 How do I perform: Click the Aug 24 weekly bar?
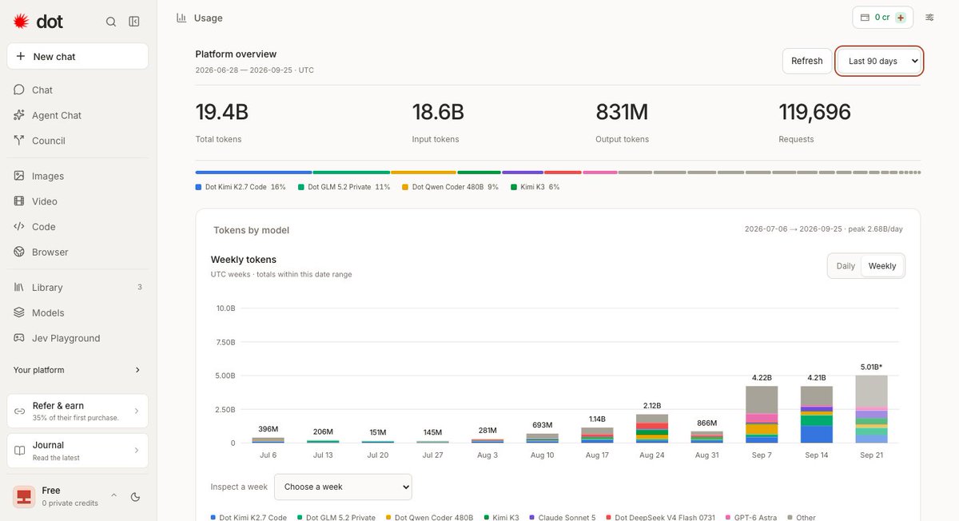(x=652, y=428)
